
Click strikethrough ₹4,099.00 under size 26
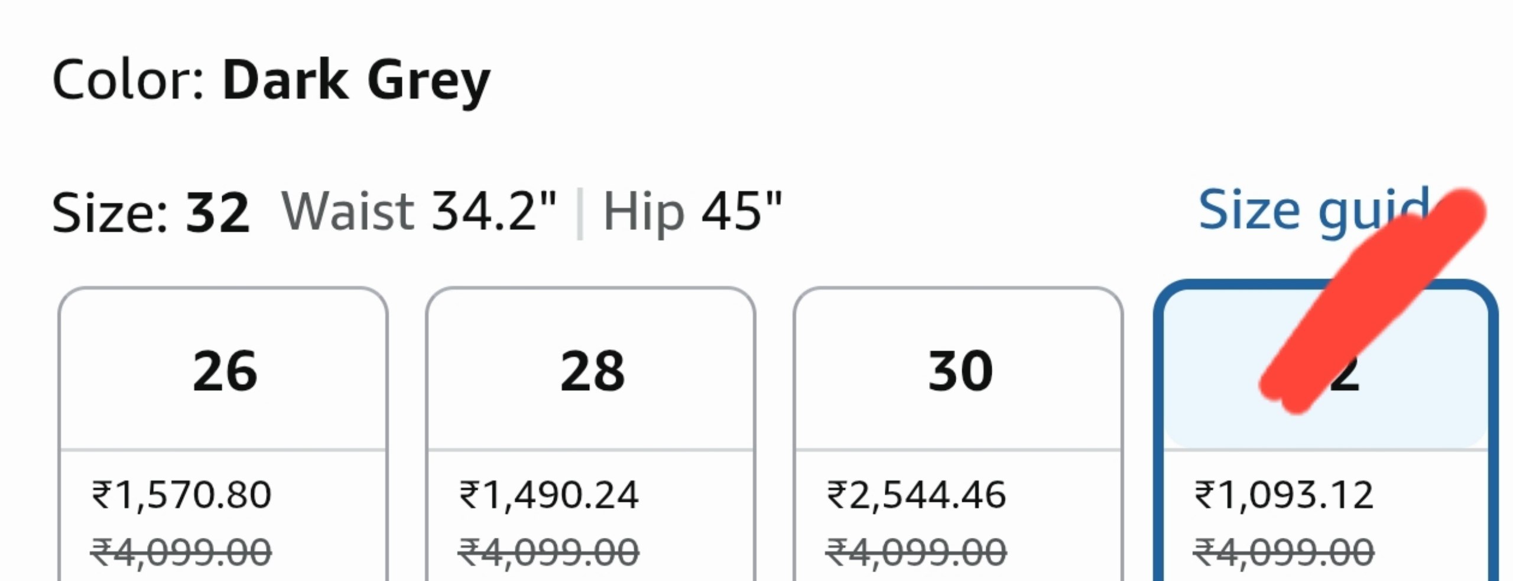(x=181, y=553)
